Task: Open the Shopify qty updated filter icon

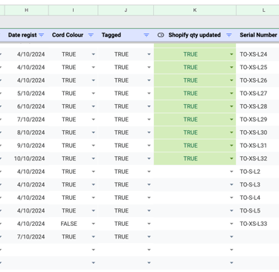Action: 229,35
